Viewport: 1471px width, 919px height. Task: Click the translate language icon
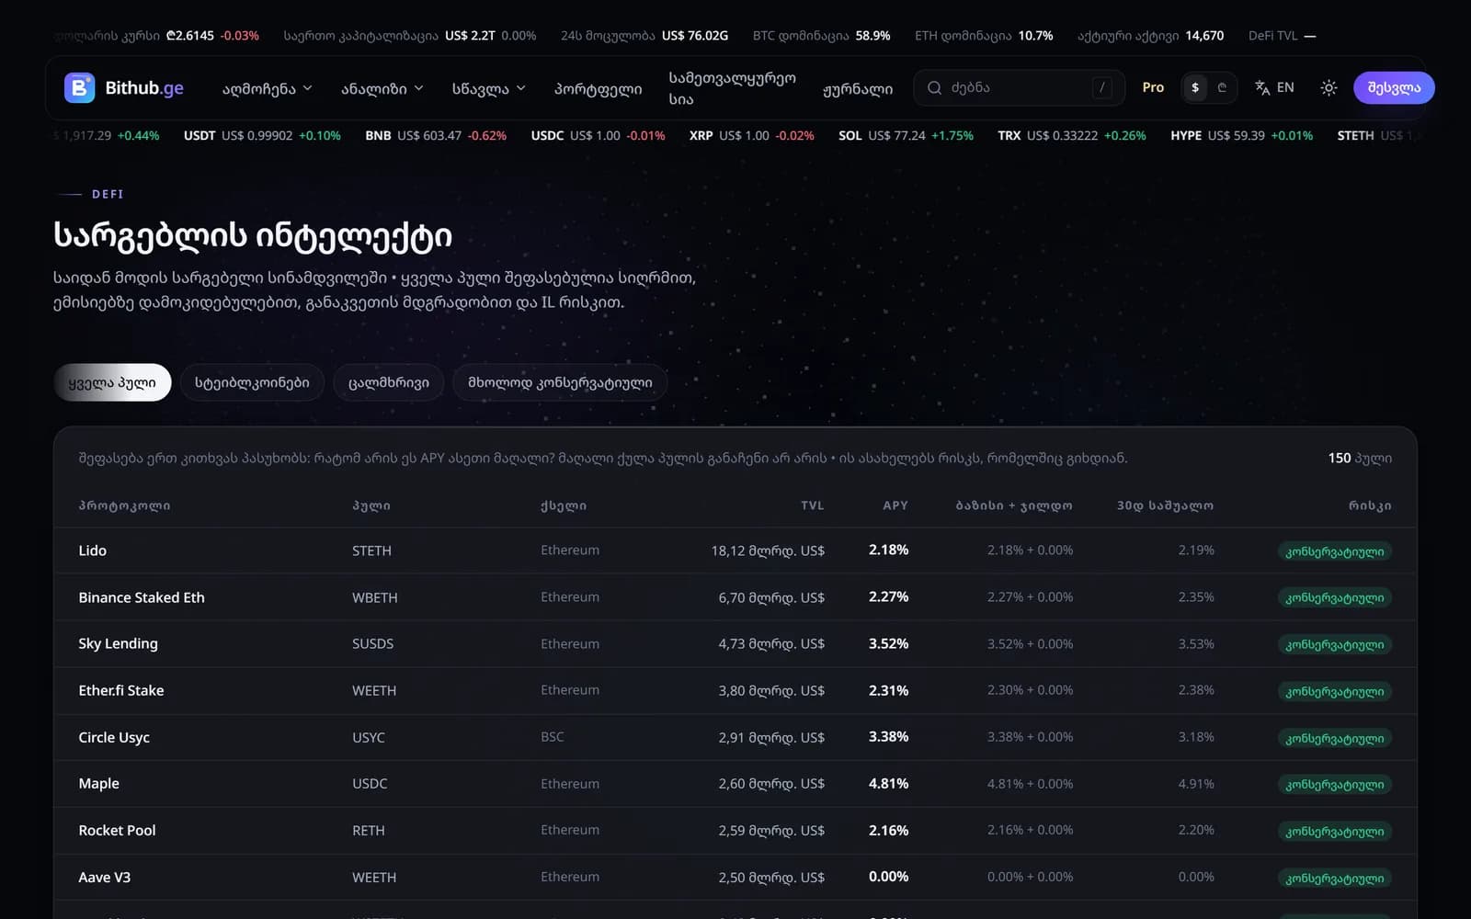tap(1262, 87)
